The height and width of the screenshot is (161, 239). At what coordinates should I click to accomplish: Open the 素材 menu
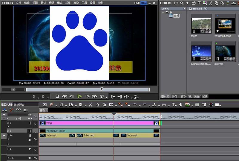coord(43,3)
